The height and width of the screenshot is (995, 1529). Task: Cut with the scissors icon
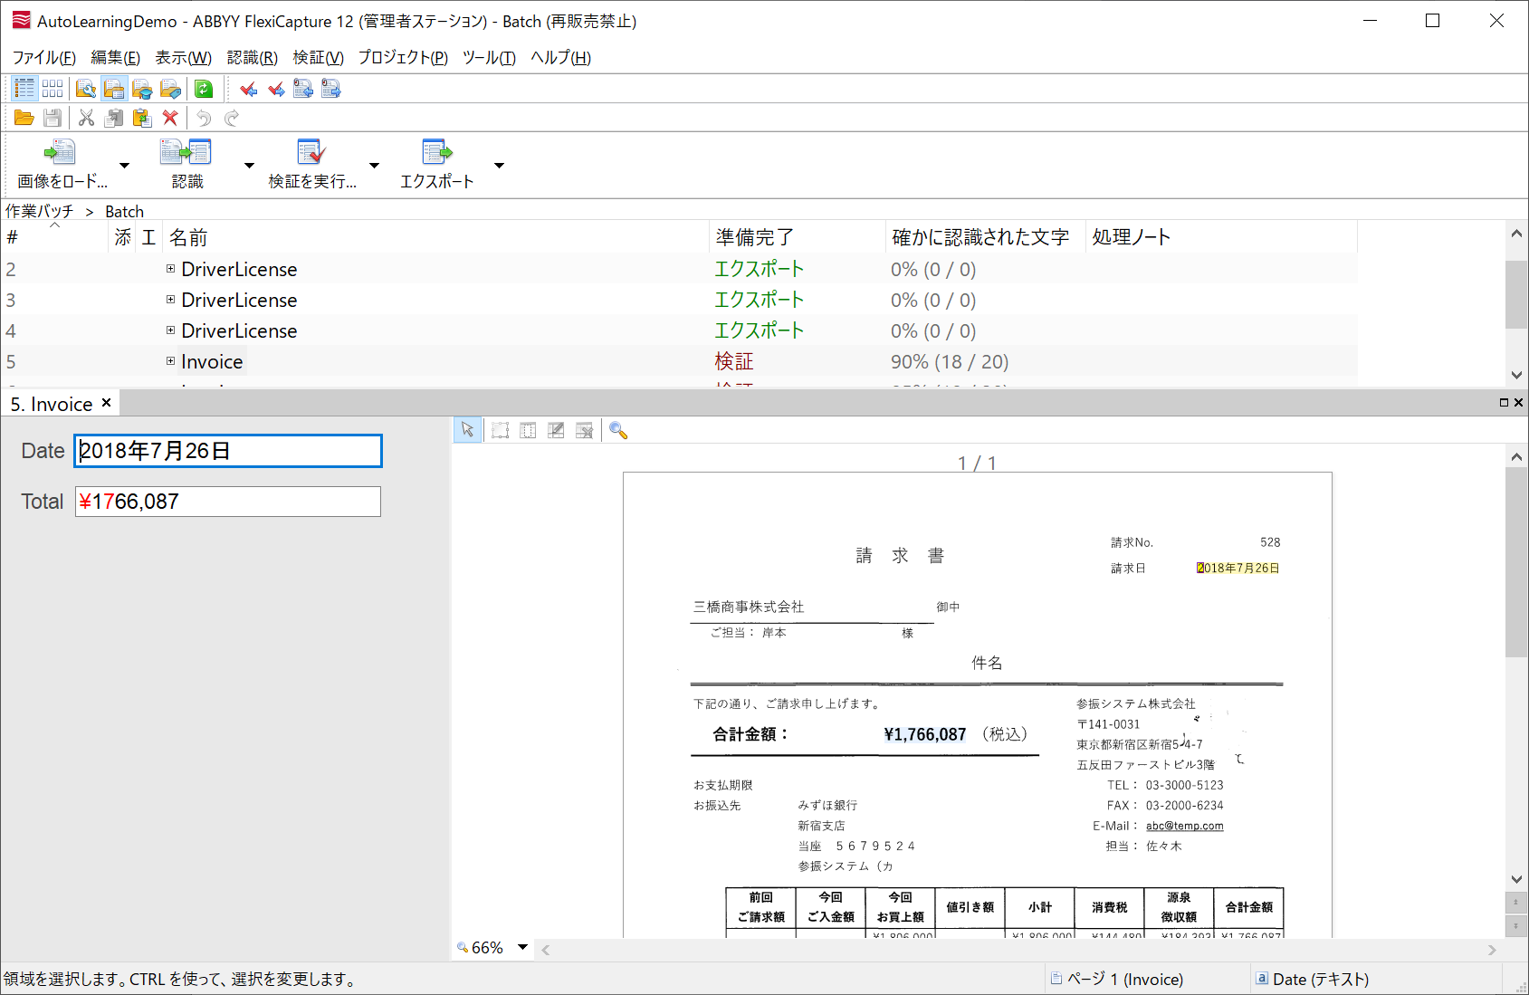tap(86, 118)
